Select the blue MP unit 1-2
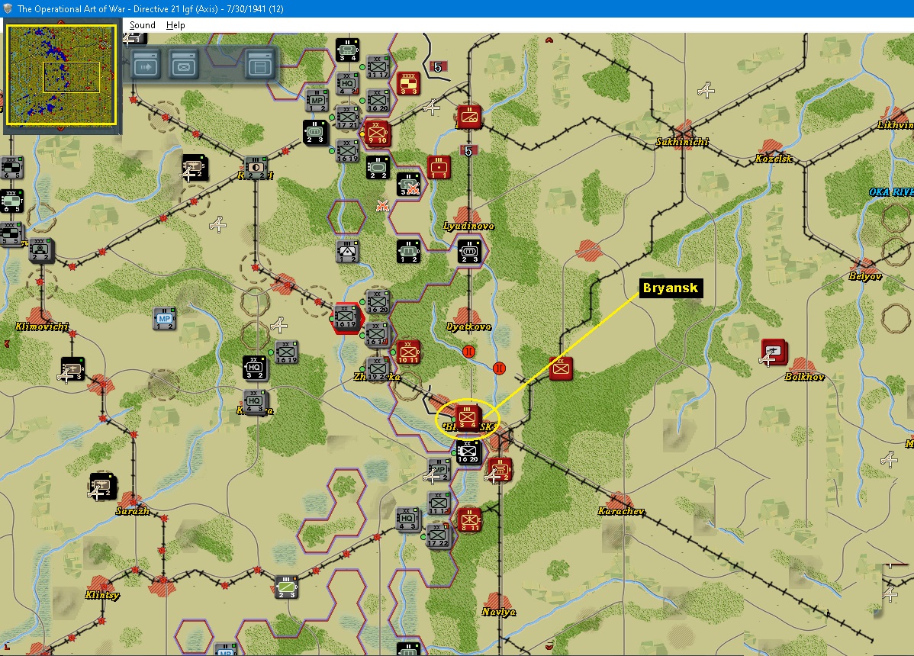The height and width of the screenshot is (656, 914). 164,318
